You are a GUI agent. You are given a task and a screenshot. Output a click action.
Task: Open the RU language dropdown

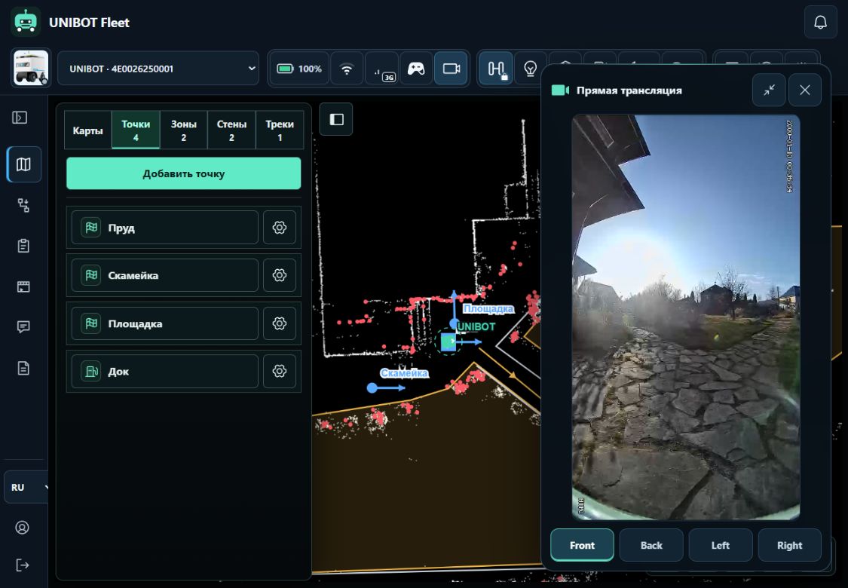pyautogui.click(x=27, y=488)
